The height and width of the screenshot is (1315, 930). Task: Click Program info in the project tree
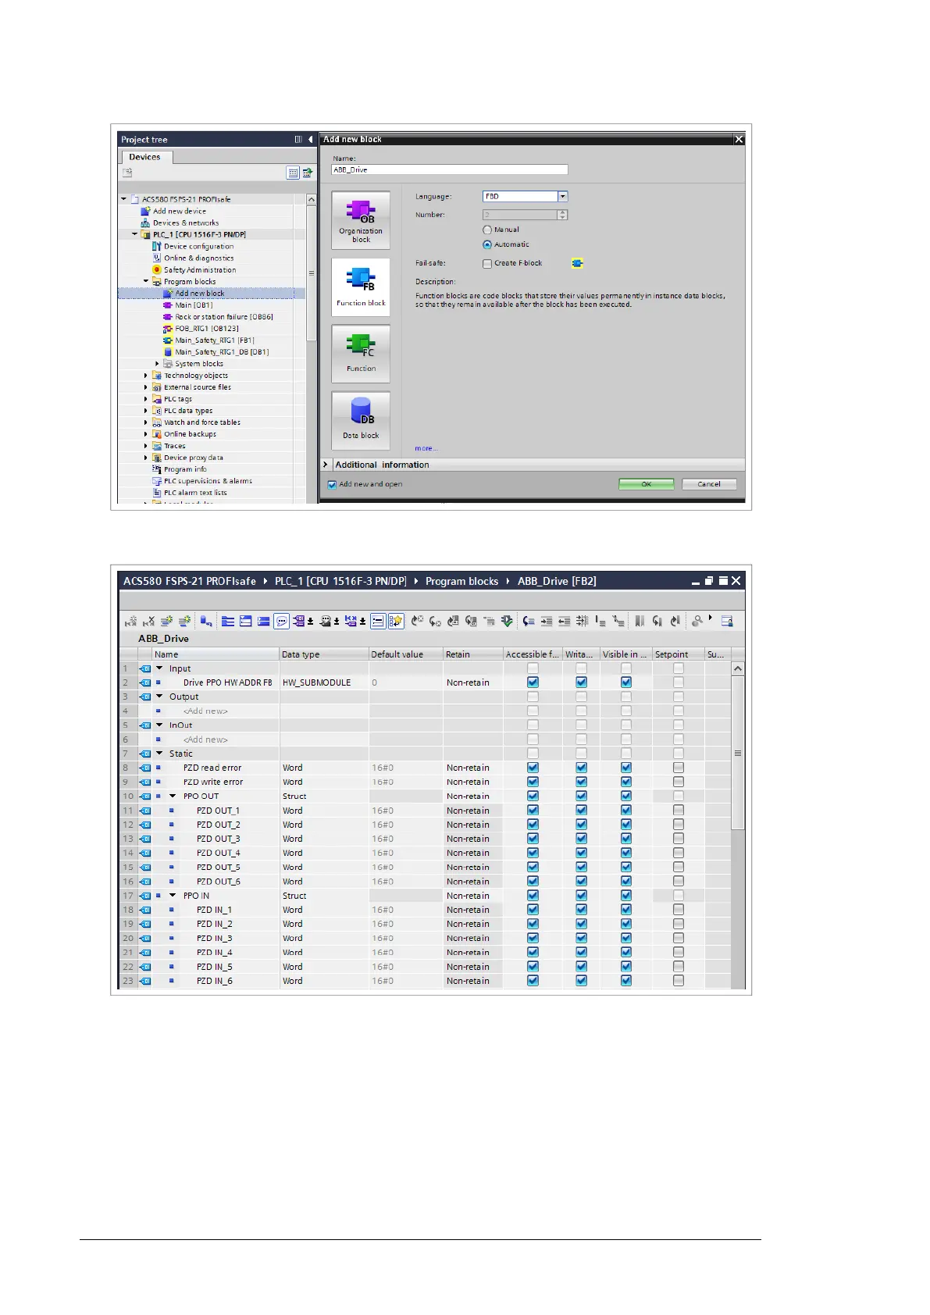185,469
